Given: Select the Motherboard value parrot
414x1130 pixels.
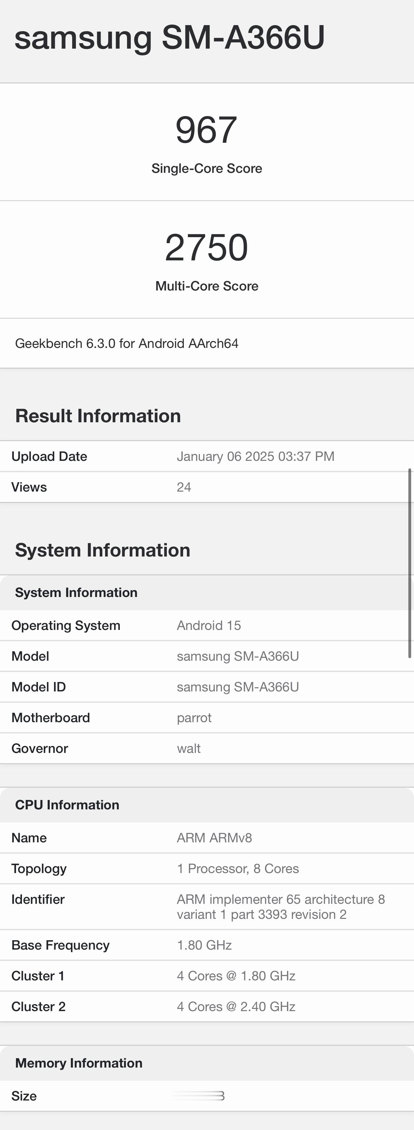Looking at the screenshot, I should click(x=194, y=718).
